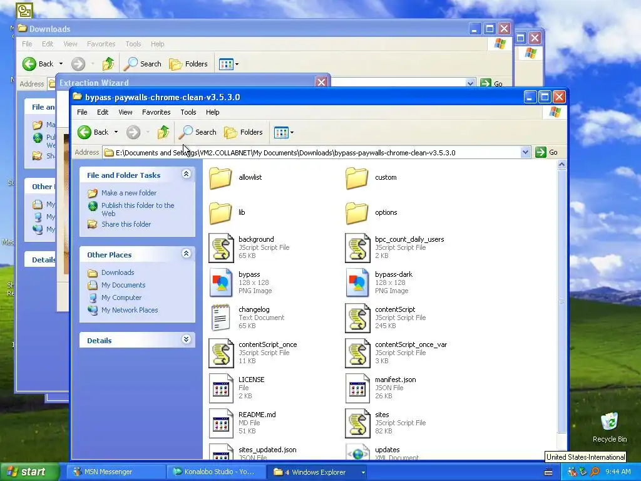The height and width of the screenshot is (481, 641).
Task: Open the Edit menu in bypass-paywalls window
Action: tap(103, 112)
